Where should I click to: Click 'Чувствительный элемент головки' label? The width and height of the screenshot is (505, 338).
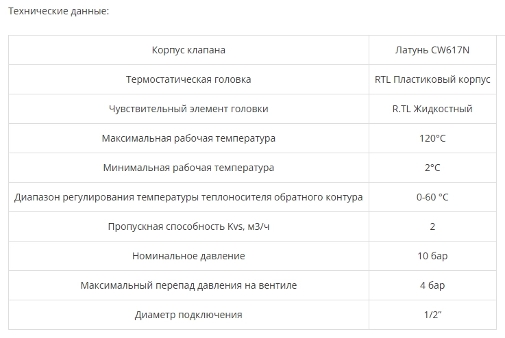point(188,109)
